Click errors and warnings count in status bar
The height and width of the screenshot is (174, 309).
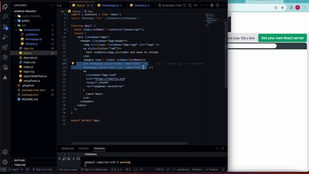pyautogui.click(x=116, y=170)
